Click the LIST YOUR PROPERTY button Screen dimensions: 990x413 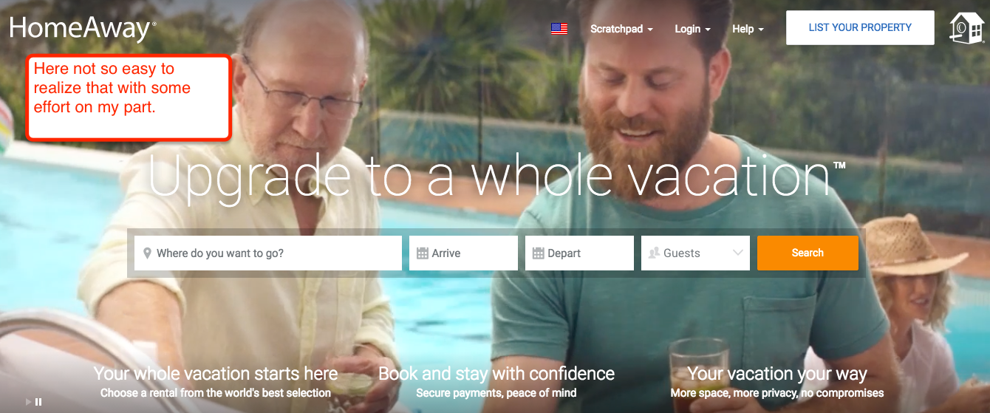pos(860,28)
